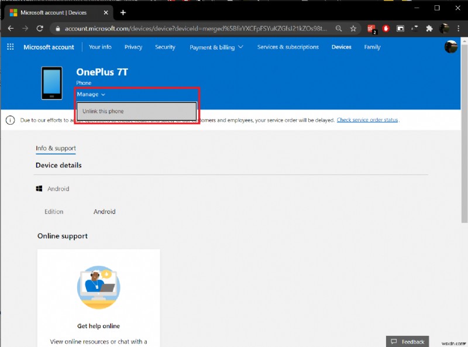Close the Microsoft account Devices tab
This screenshot has height=347, width=468.
pyautogui.click(x=106, y=12)
